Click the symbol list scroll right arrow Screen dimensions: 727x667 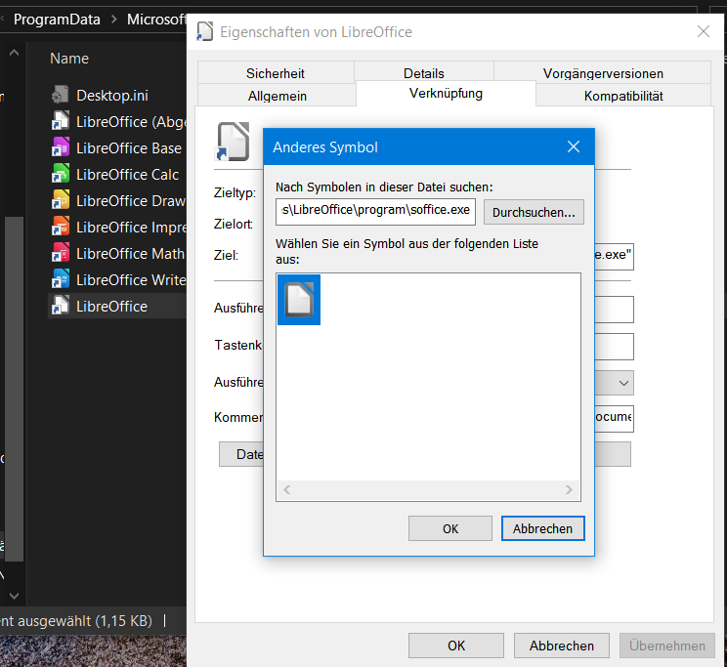(569, 489)
